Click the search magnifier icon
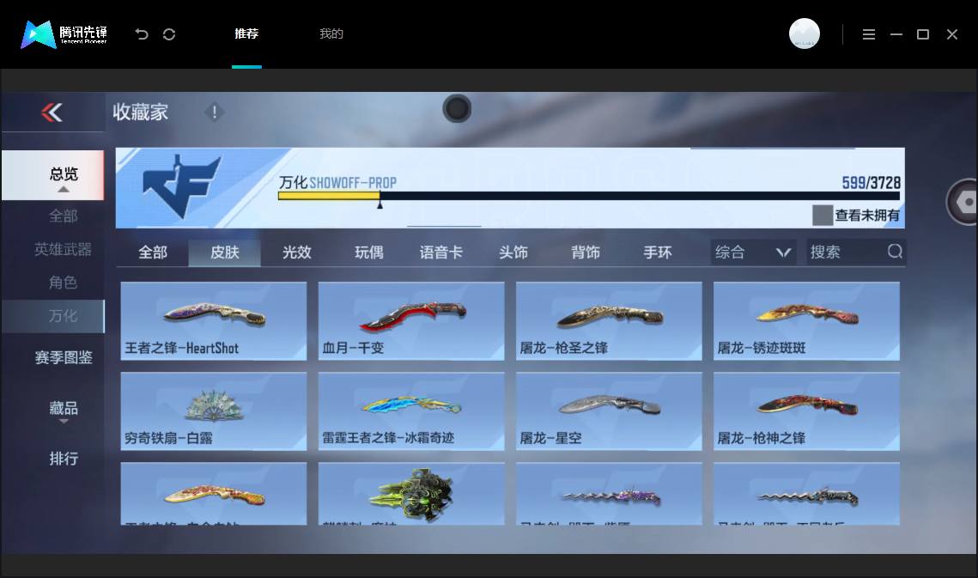 coord(895,252)
